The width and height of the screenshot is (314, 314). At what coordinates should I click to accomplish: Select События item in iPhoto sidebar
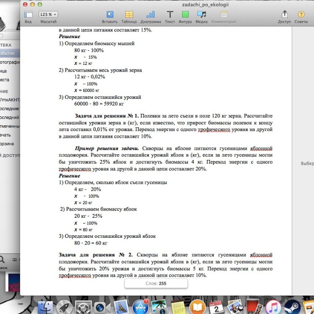coord(8,54)
